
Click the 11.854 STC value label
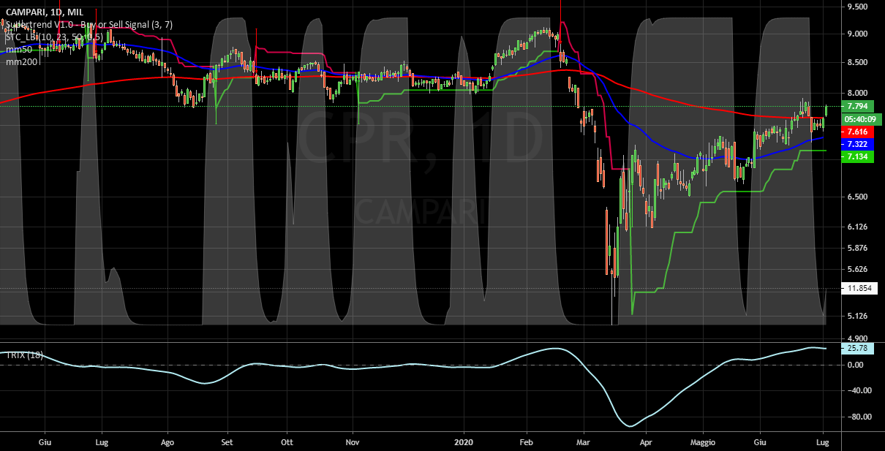(x=859, y=289)
